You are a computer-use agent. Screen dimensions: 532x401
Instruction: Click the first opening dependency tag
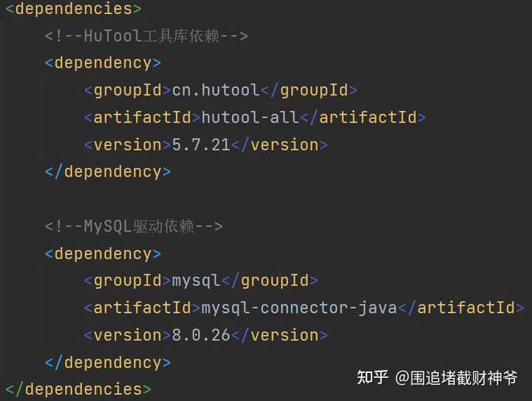pyautogui.click(x=103, y=63)
